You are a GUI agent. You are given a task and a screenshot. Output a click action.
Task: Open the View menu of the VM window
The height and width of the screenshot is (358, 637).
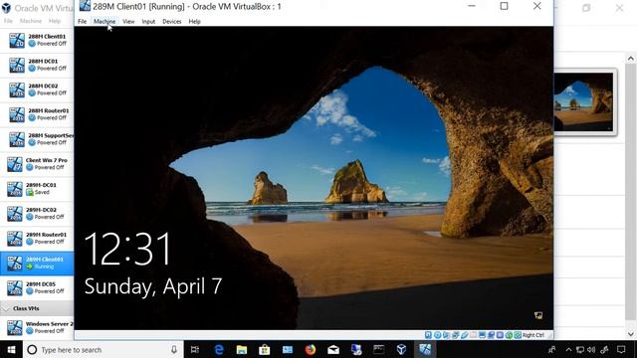pyautogui.click(x=128, y=22)
